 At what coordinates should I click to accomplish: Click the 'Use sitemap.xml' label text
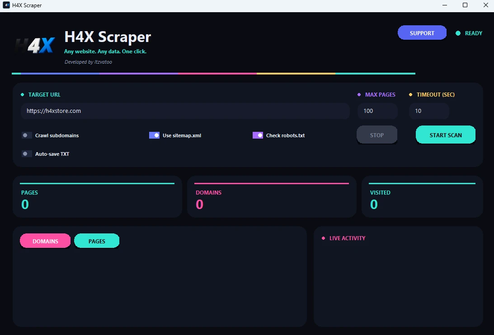pyautogui.click(x=182, y=135)
